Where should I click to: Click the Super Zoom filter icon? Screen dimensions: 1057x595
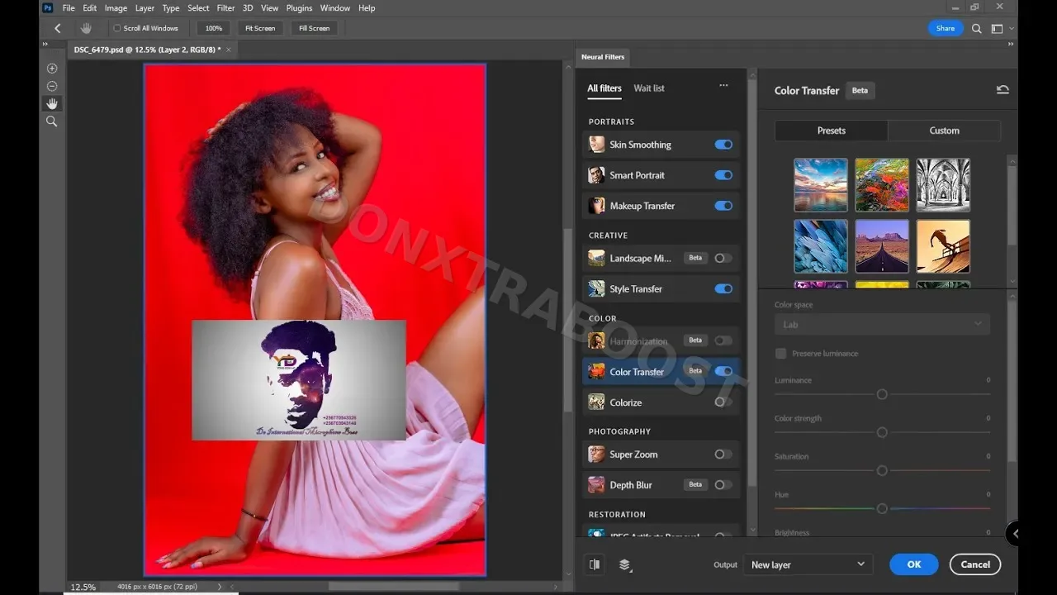pyautogui.click(x=596, y=455)
